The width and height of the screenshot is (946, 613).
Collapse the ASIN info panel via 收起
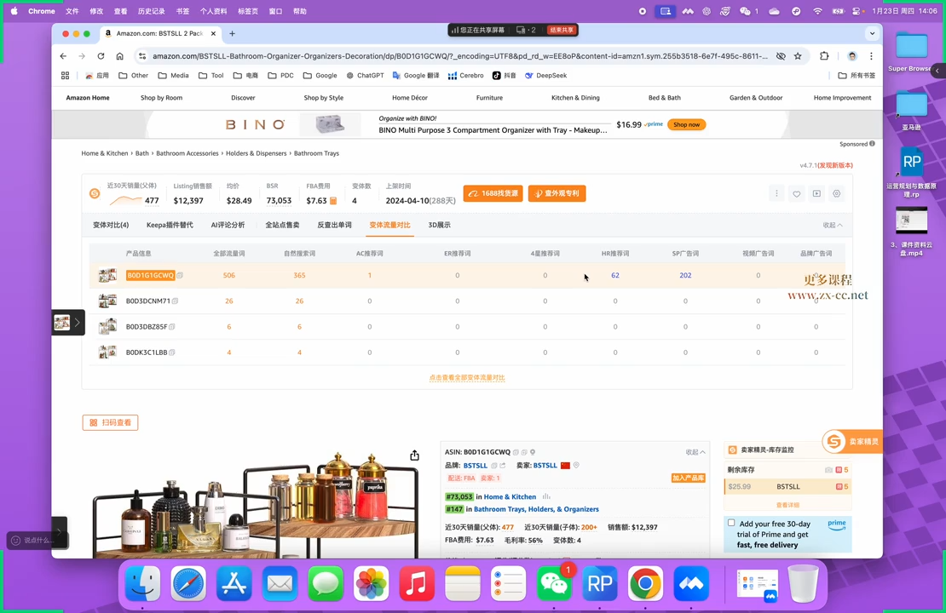point(695,452)
